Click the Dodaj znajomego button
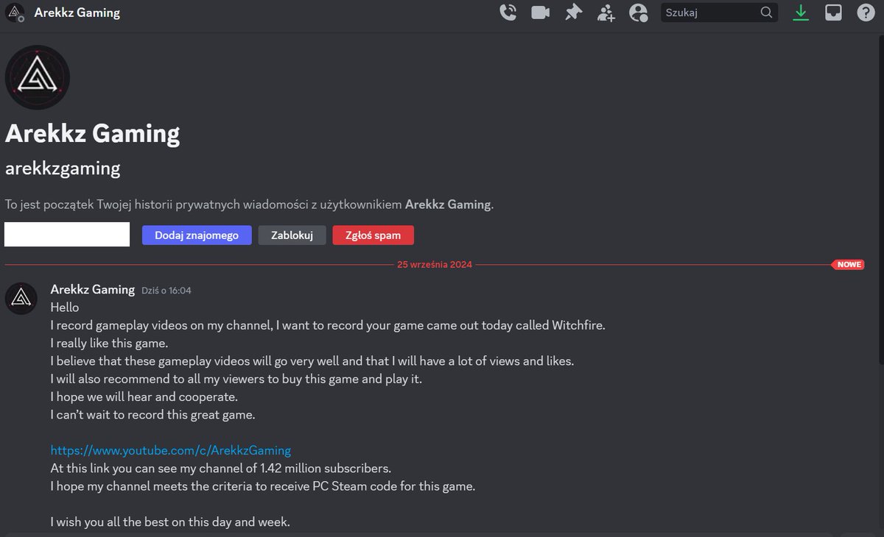884x537 pixels. 197,235
